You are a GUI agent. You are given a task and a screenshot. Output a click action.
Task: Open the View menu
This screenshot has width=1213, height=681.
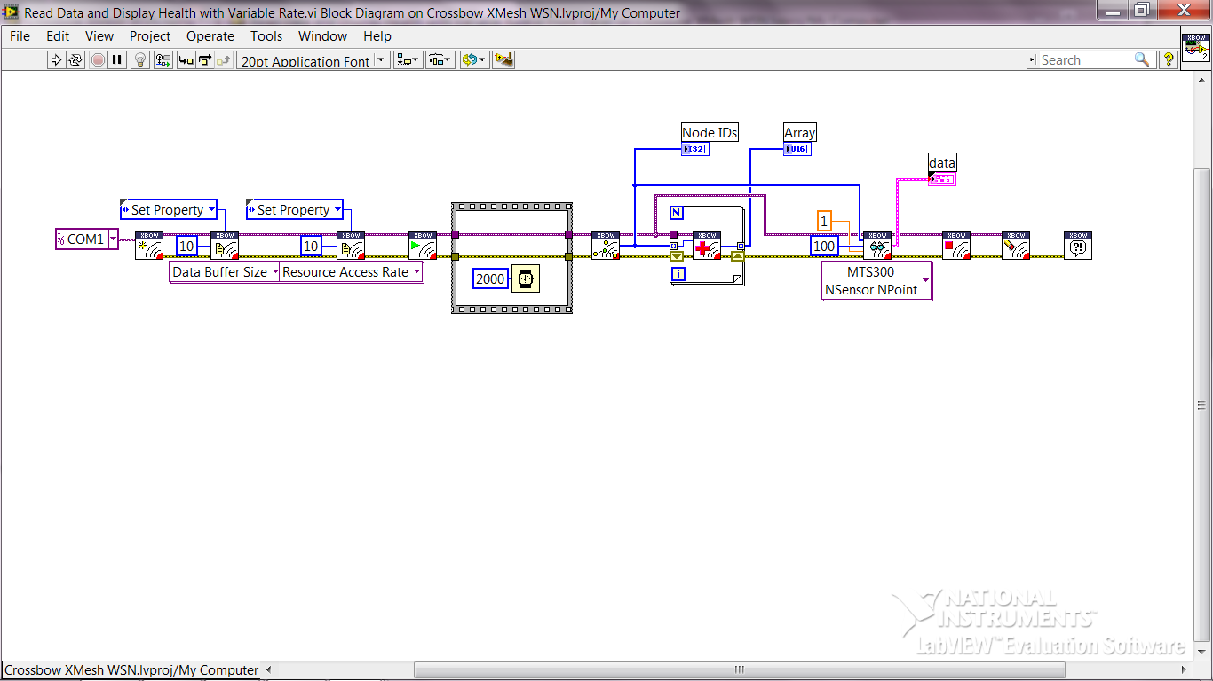pos(99,36)
